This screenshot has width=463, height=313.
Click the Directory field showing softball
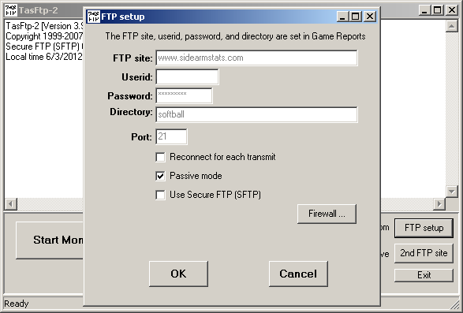(256, 114)
